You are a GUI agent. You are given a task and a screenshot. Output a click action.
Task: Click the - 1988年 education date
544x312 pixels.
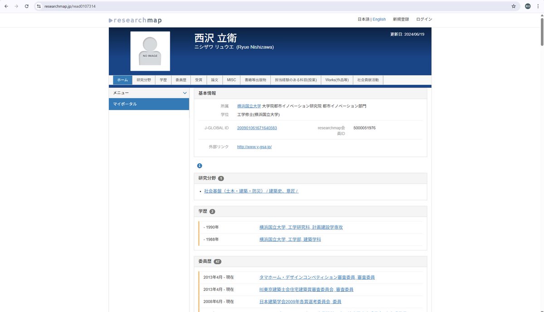click(211, 240)
